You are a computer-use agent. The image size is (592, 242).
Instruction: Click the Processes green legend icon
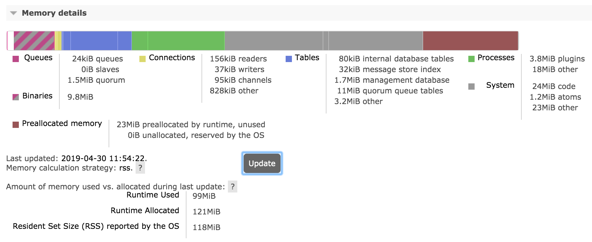[471, 58]
